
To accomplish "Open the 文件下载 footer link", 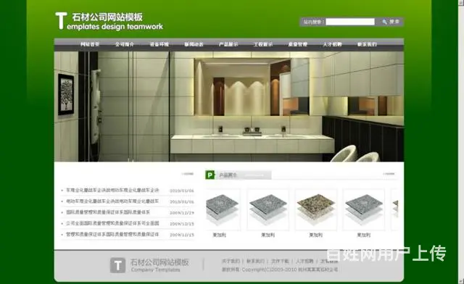I will 281,261.
